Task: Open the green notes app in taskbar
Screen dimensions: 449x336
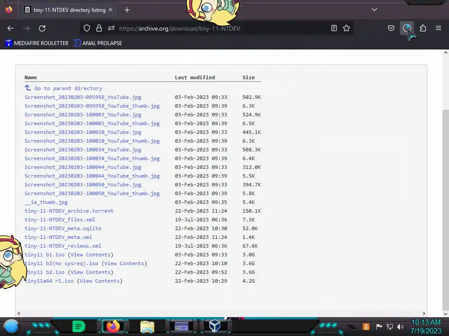Action: click(79, 326)
